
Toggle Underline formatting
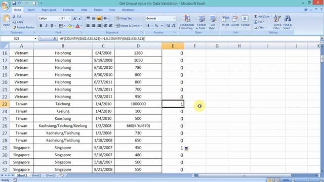(52, 26)
